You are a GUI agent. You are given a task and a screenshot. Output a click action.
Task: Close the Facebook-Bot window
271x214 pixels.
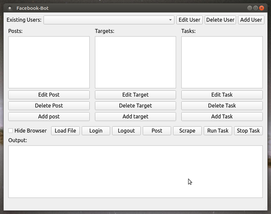pyautogui.click(x=262, y=8)
